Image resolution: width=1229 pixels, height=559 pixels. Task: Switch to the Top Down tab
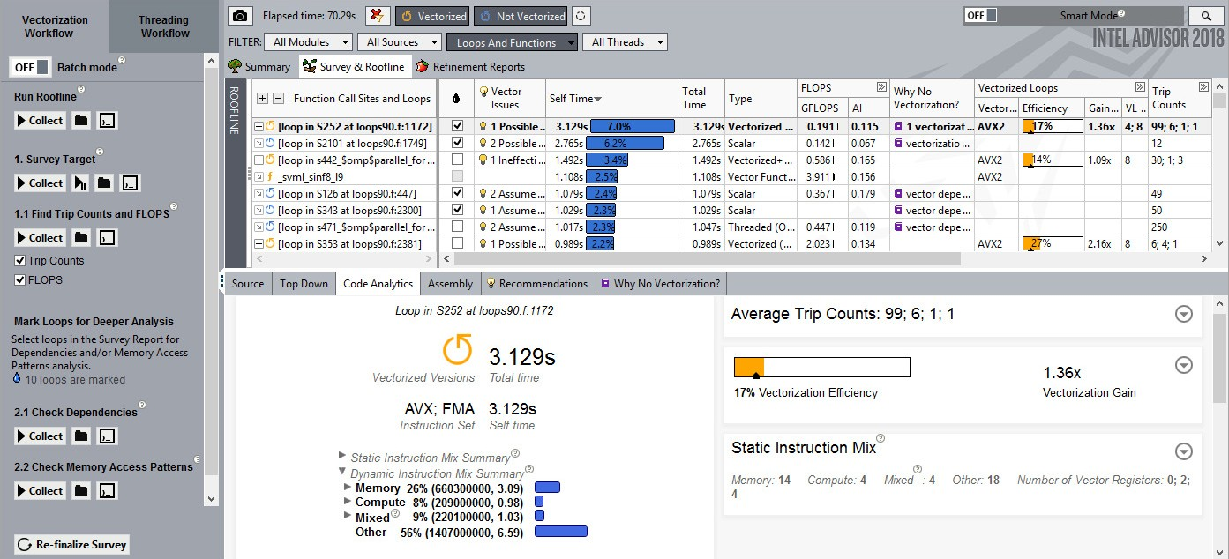[x=304, y=284]
